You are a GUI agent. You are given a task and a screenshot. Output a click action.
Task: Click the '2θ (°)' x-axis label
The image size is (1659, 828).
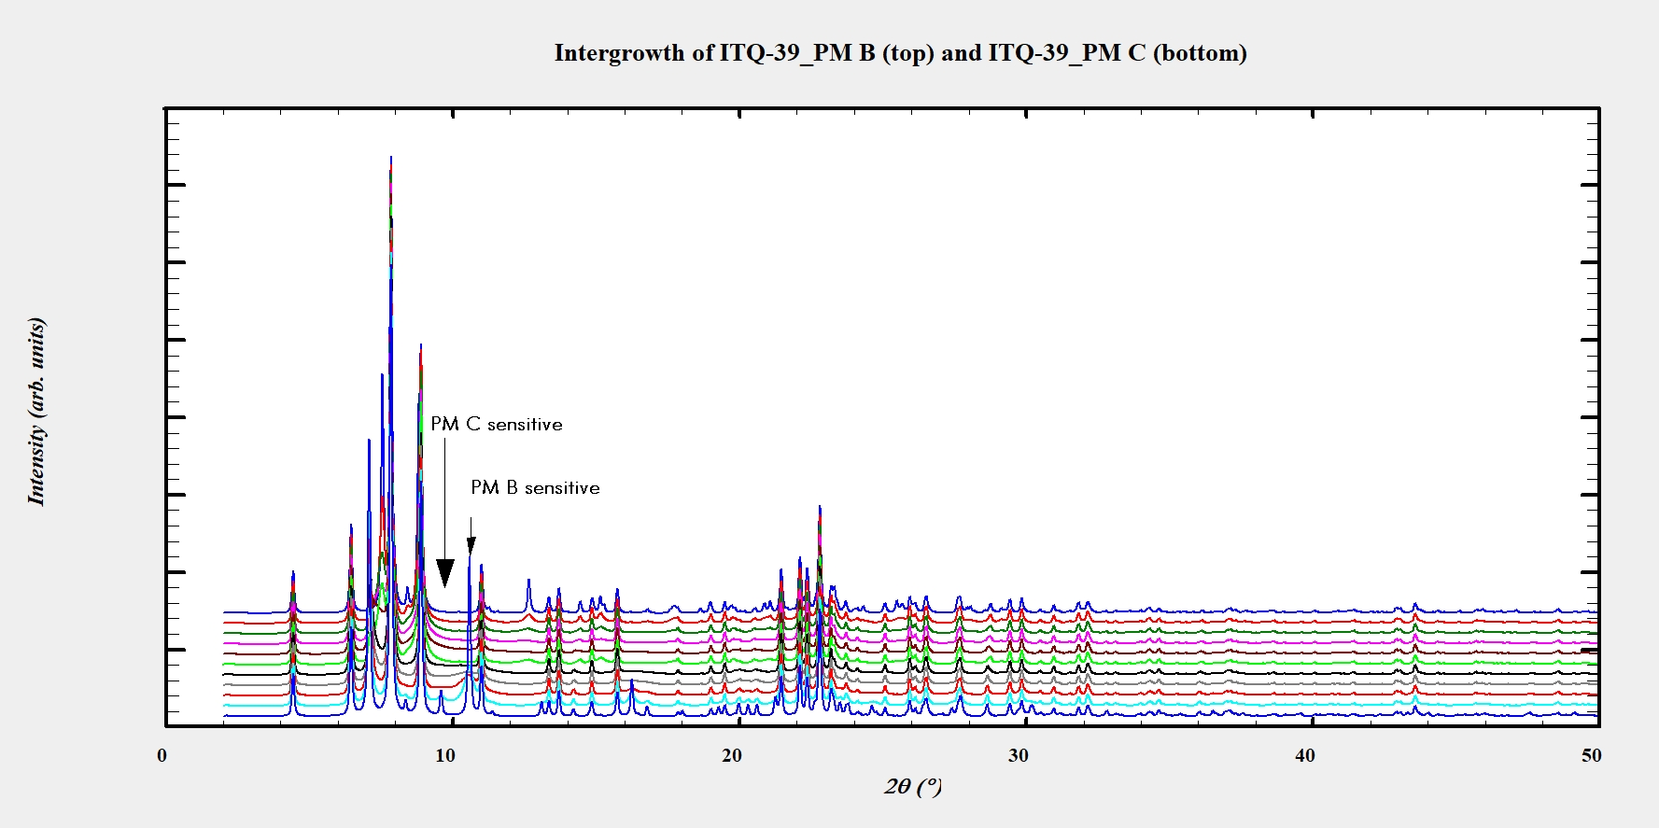[x=912, y=787]
